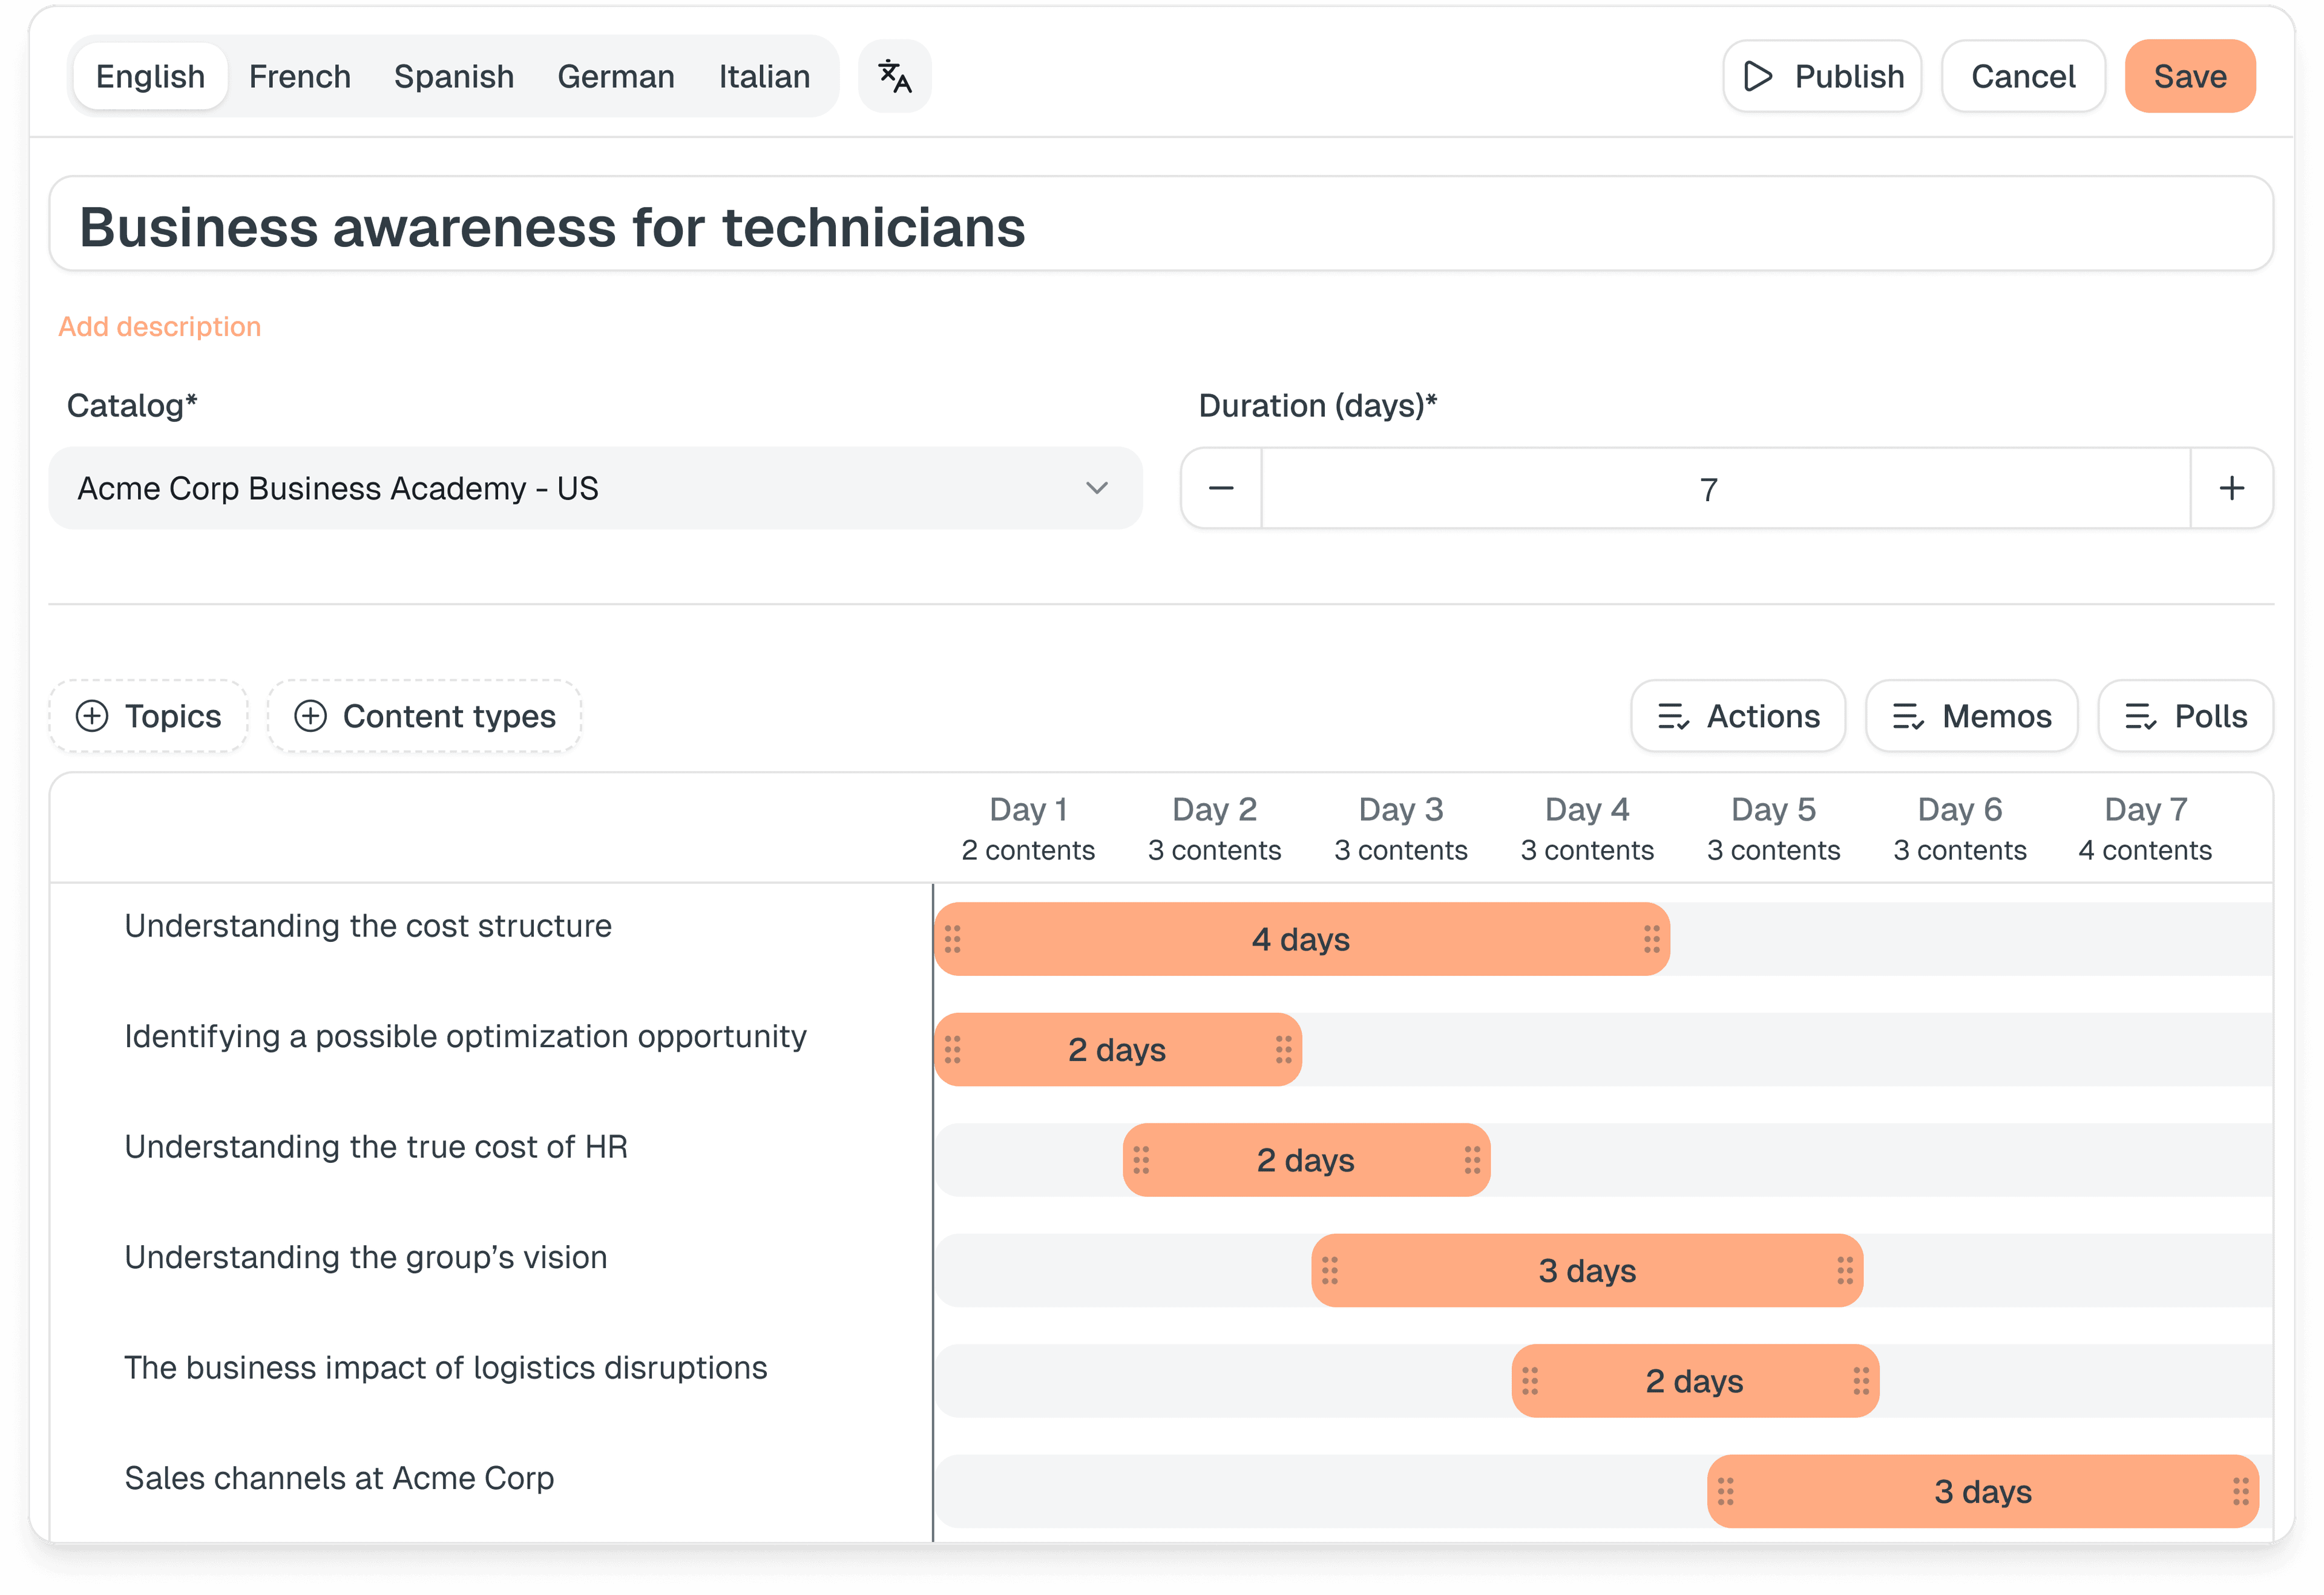Click the plus-circle icon on Topics
This screenshot has width=2324, height=1595.
(x=92, y=716)
